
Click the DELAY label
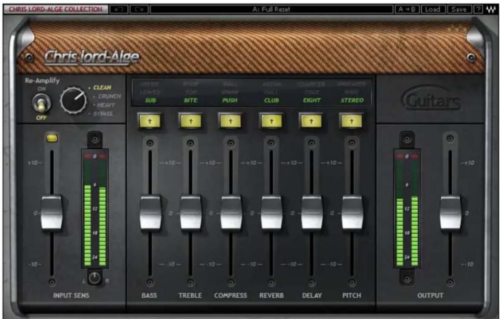coord(312,296)
